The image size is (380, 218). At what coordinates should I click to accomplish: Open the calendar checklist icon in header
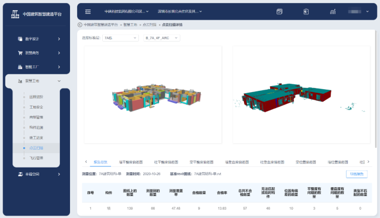pos(280,11)
